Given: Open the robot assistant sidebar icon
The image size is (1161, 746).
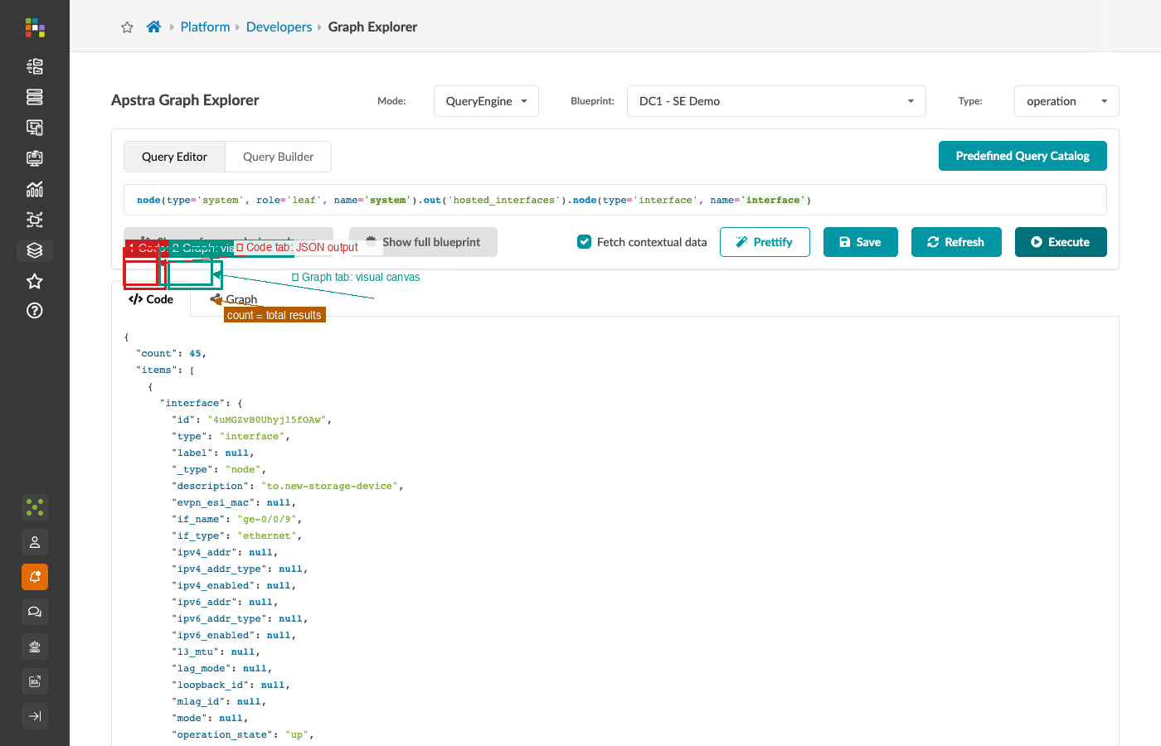Looking at the screenshot, I should 35,647.
